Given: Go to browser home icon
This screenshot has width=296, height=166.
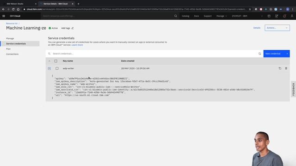Looking at the screenshot, I should [x=18, y=9].
